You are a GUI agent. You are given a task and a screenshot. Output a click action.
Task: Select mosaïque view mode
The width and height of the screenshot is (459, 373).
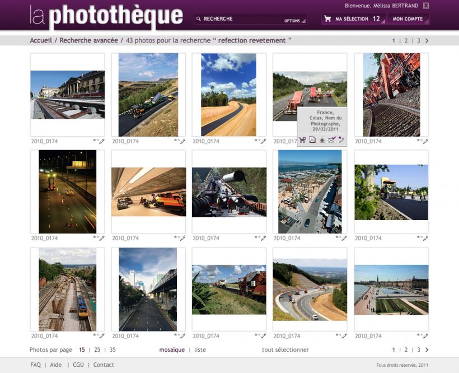pyautogui.click(x=172, y=349)
